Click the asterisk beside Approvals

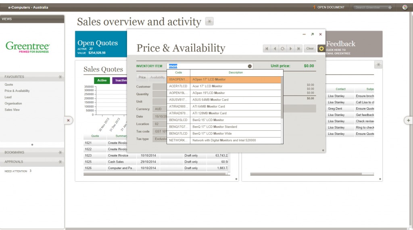pyautogui.click(x=60, y=161)
